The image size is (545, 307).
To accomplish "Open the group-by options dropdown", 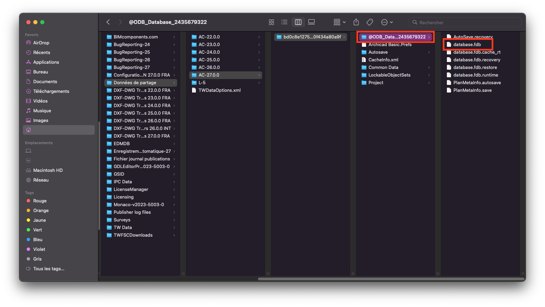I will [x=339, y=22].
